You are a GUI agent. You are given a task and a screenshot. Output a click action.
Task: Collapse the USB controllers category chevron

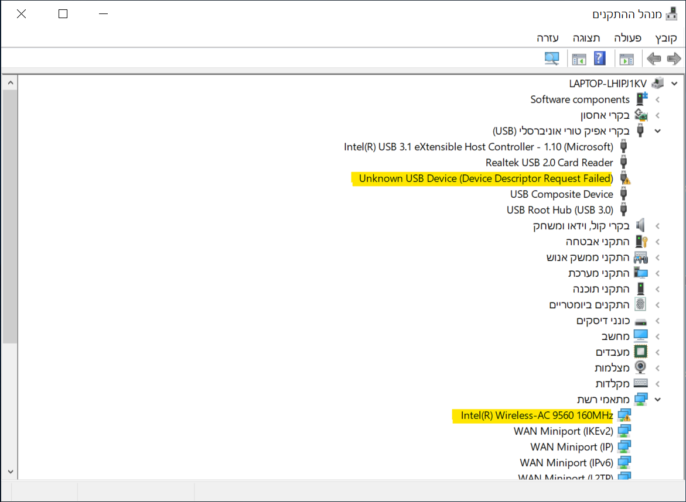click(657, 130)
